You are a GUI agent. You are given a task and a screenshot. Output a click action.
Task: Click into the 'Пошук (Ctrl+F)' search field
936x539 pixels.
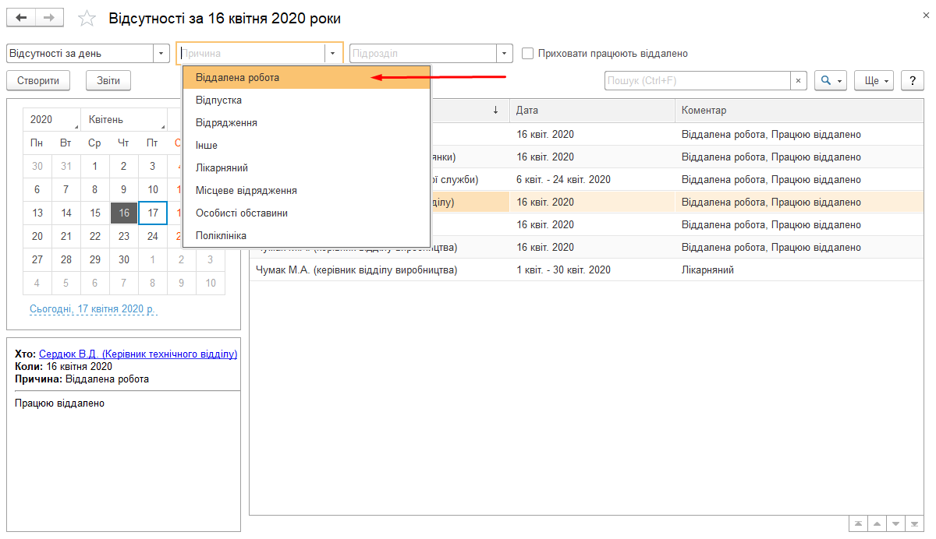click(697, 80)
